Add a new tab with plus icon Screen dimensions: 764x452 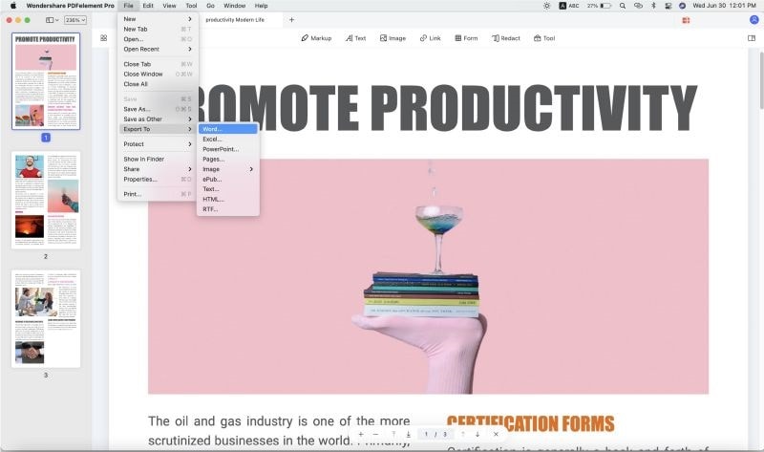coord(291,20)
